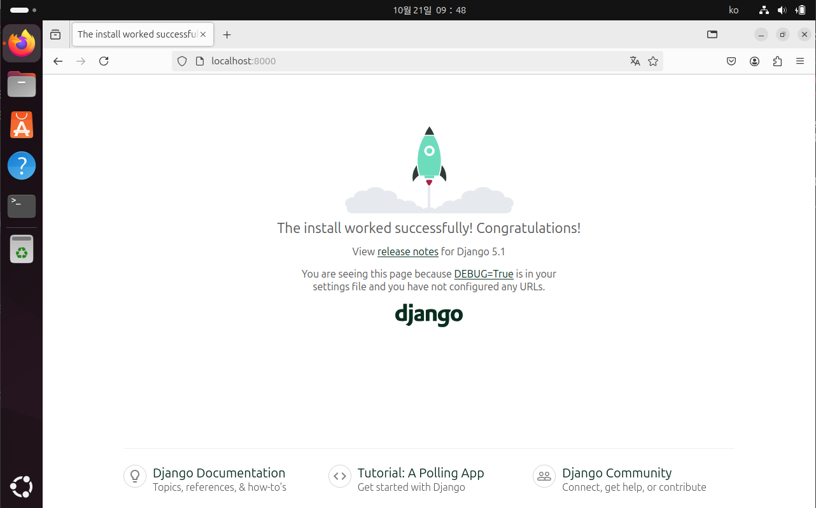This screenshot has height=508, width=816.
Task: Open Save to Pocket icon
Action: pos(731,61)
